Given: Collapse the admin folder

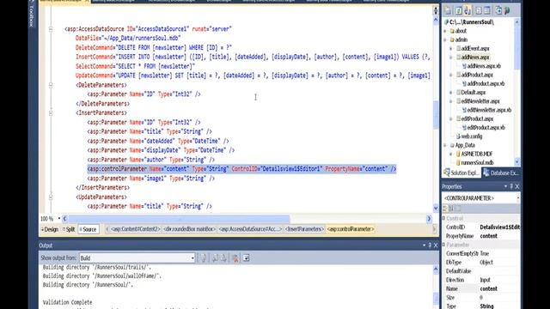Looking at the screenshot, I should pos(445,39).
